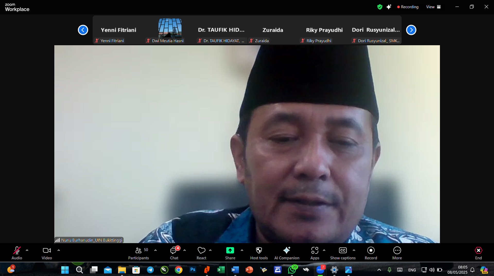Click the tray microphone indicator

point(389,270)
